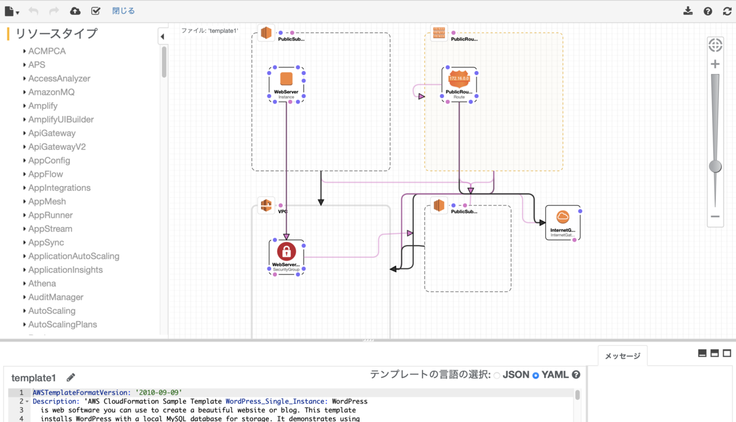Validate the template using the checkmark icon
The height and width of the screenshot is (422, 736).
click(x=96, y=10)
